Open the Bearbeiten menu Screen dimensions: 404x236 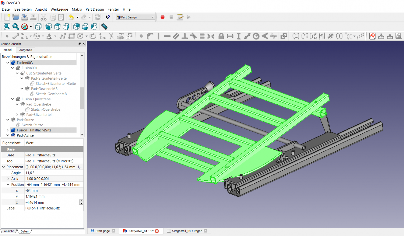tap(23, 9)
